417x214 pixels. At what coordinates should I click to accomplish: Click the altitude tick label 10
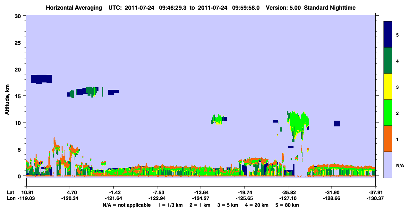click(x=19, y=123)
